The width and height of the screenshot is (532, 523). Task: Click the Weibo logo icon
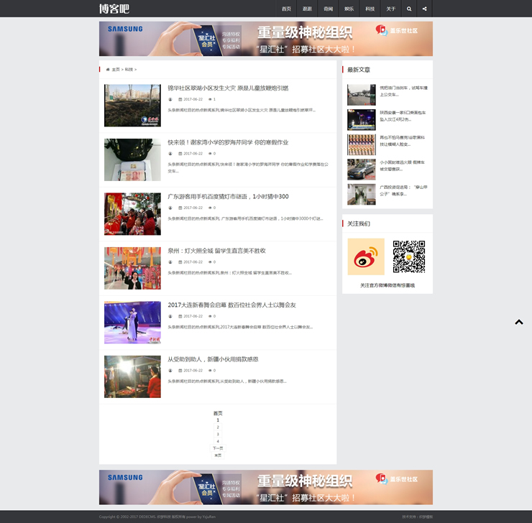(366, 256)
